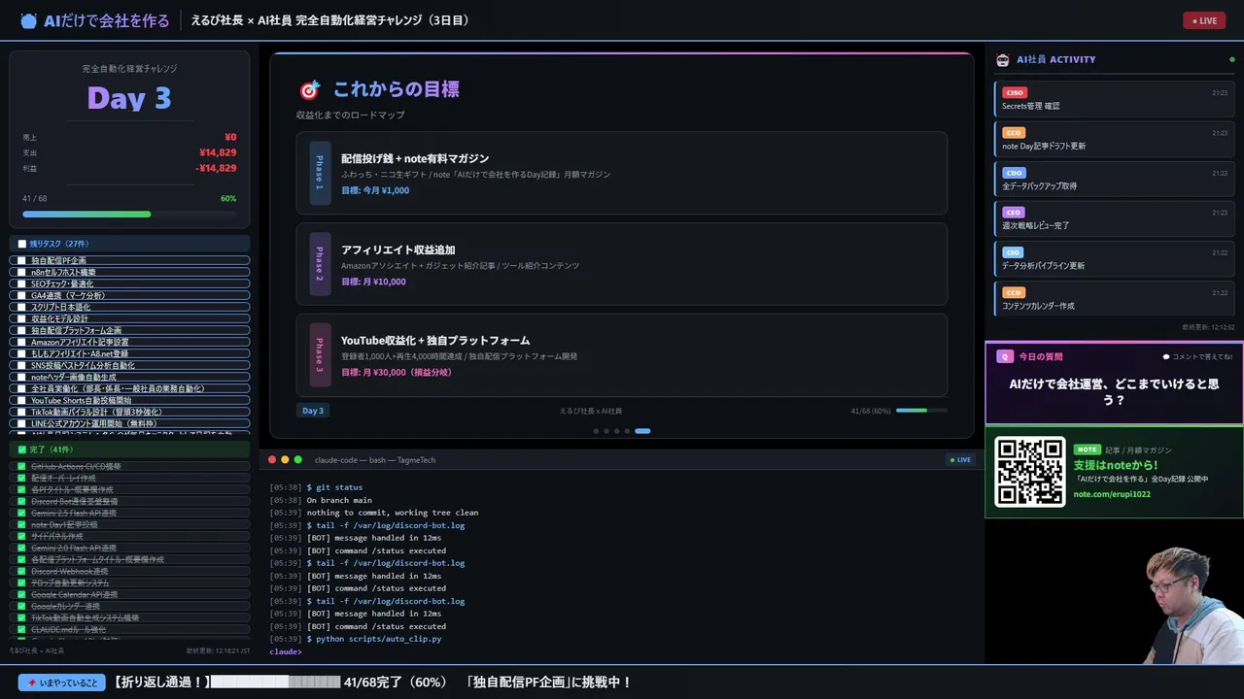The height and width of the screenshot is (699, 1244).
Task: Open the データ分析パイプライン更新 activity entry
Action: [x=1115, y=258]
